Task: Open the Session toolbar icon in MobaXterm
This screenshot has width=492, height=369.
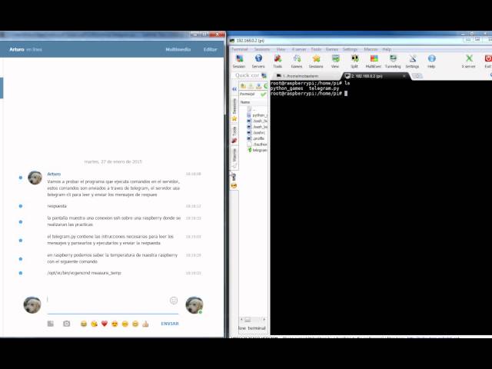Action: coord(239,61)
